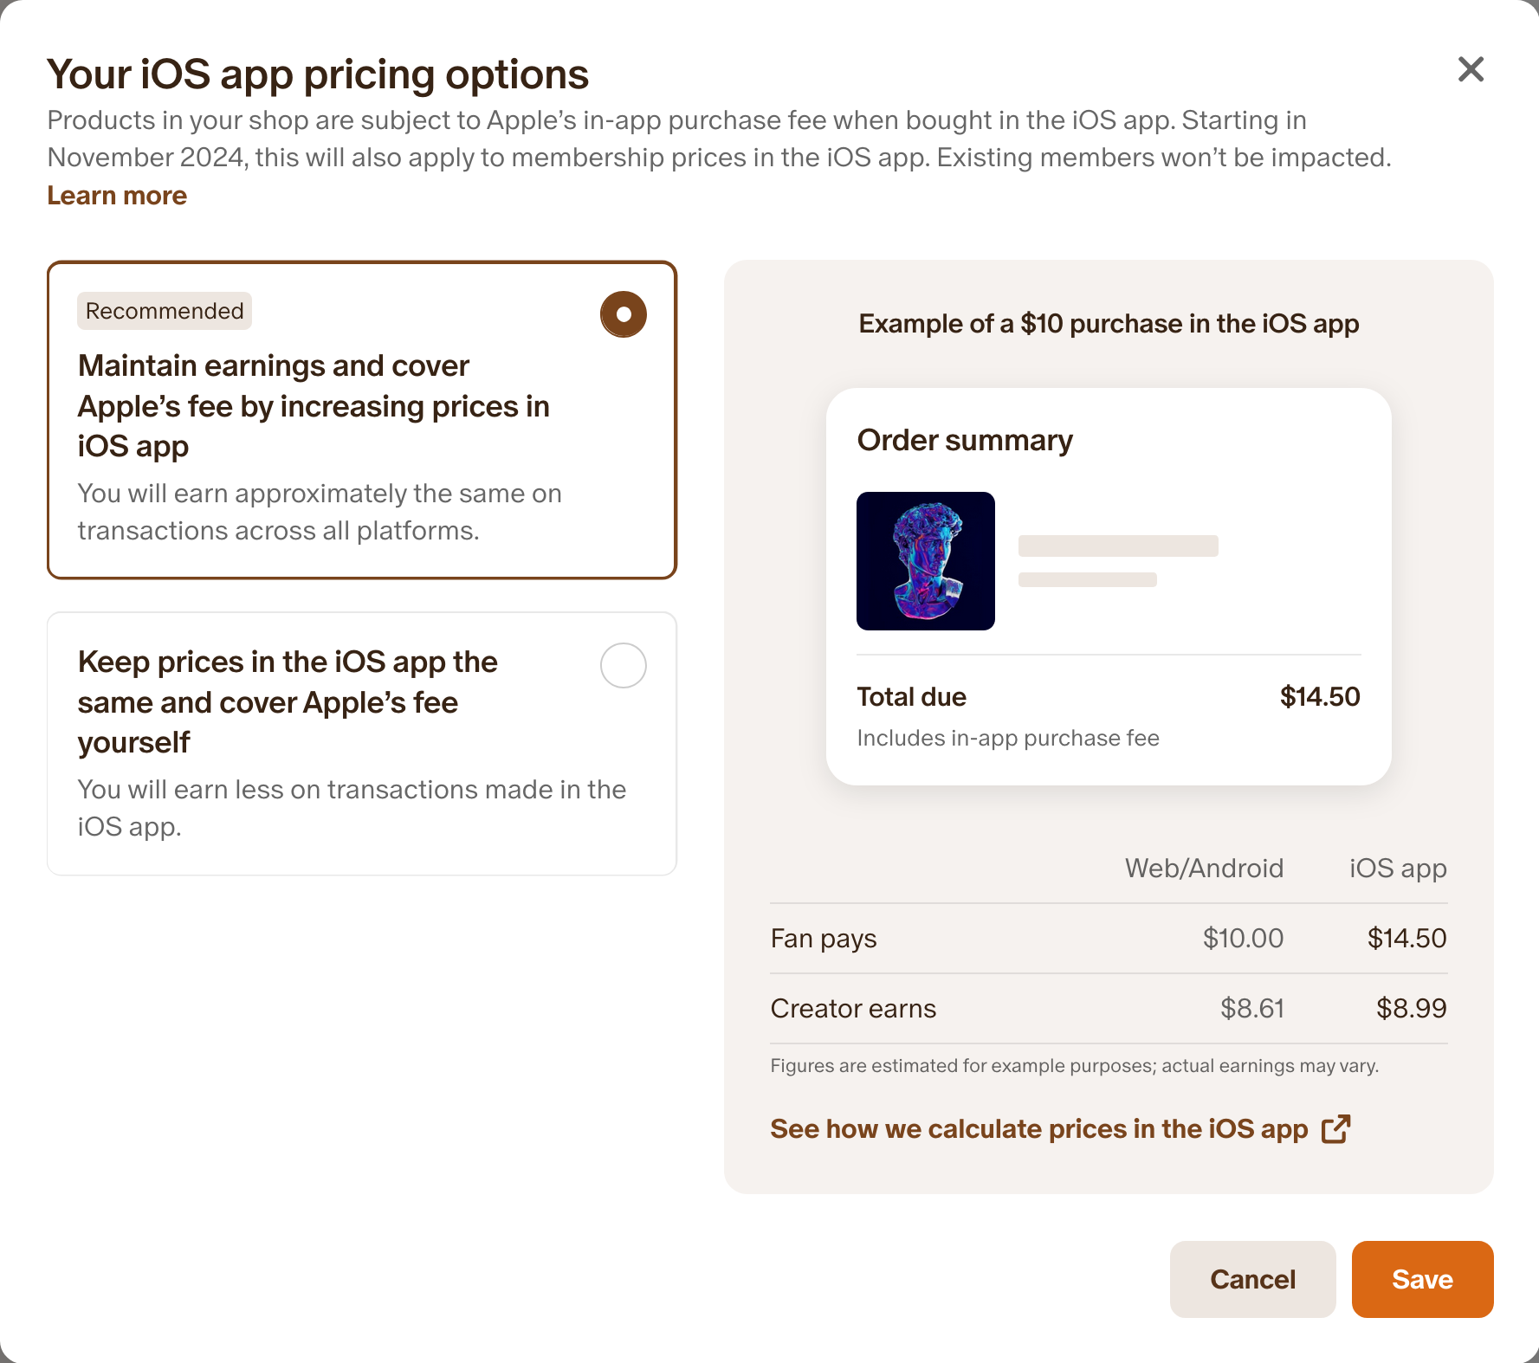Click the Keep prices in iOS app heading
The height and width of the screenshot is (1363, 1539).
point(288,702)
